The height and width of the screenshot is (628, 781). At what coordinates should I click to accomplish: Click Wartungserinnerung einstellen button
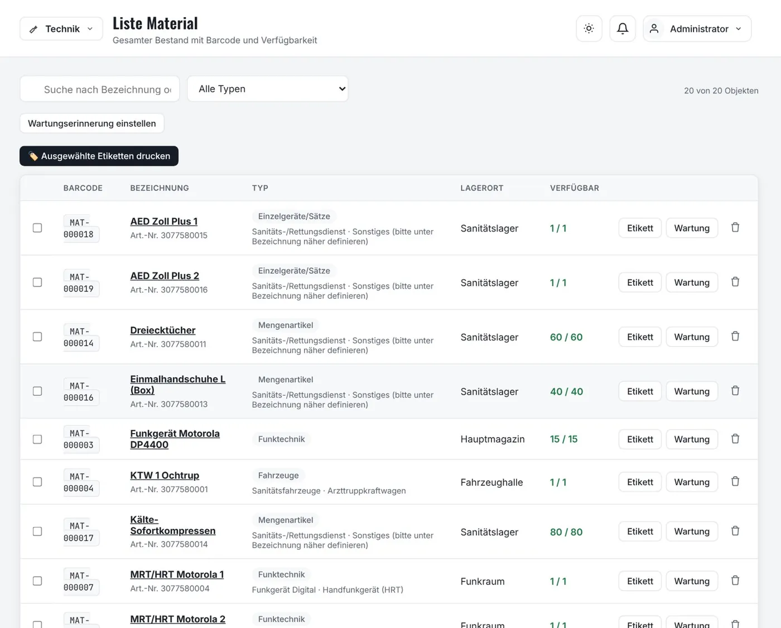[92, 123]
